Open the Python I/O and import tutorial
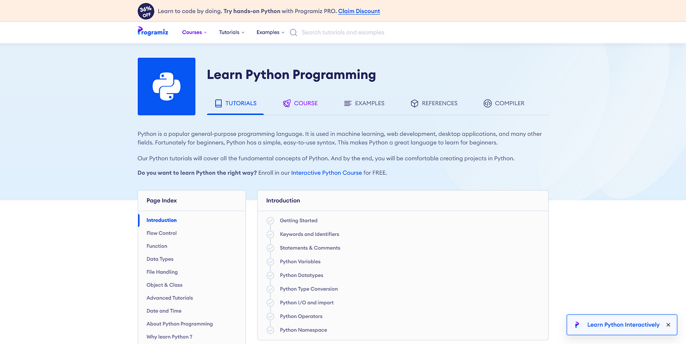686x344 pixels. (307, 303)
